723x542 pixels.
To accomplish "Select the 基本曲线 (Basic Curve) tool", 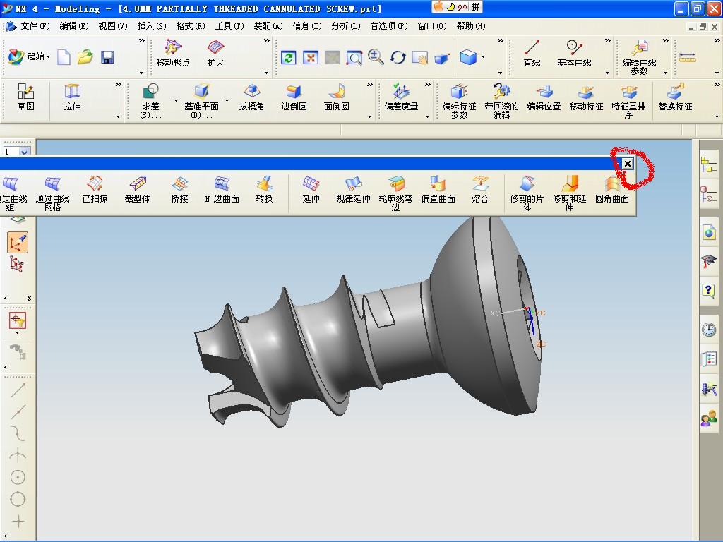I will pos(574,54).
